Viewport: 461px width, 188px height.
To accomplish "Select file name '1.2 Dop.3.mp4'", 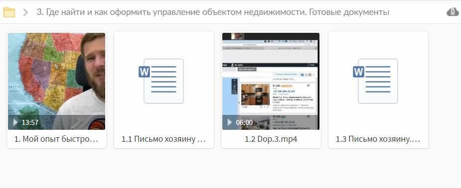I will point(271,139).
